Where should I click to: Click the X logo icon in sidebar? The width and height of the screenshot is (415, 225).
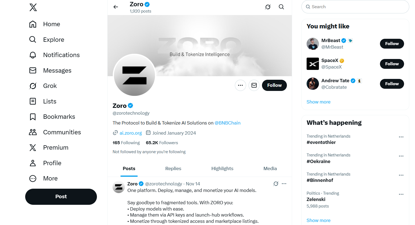(33, 7)
